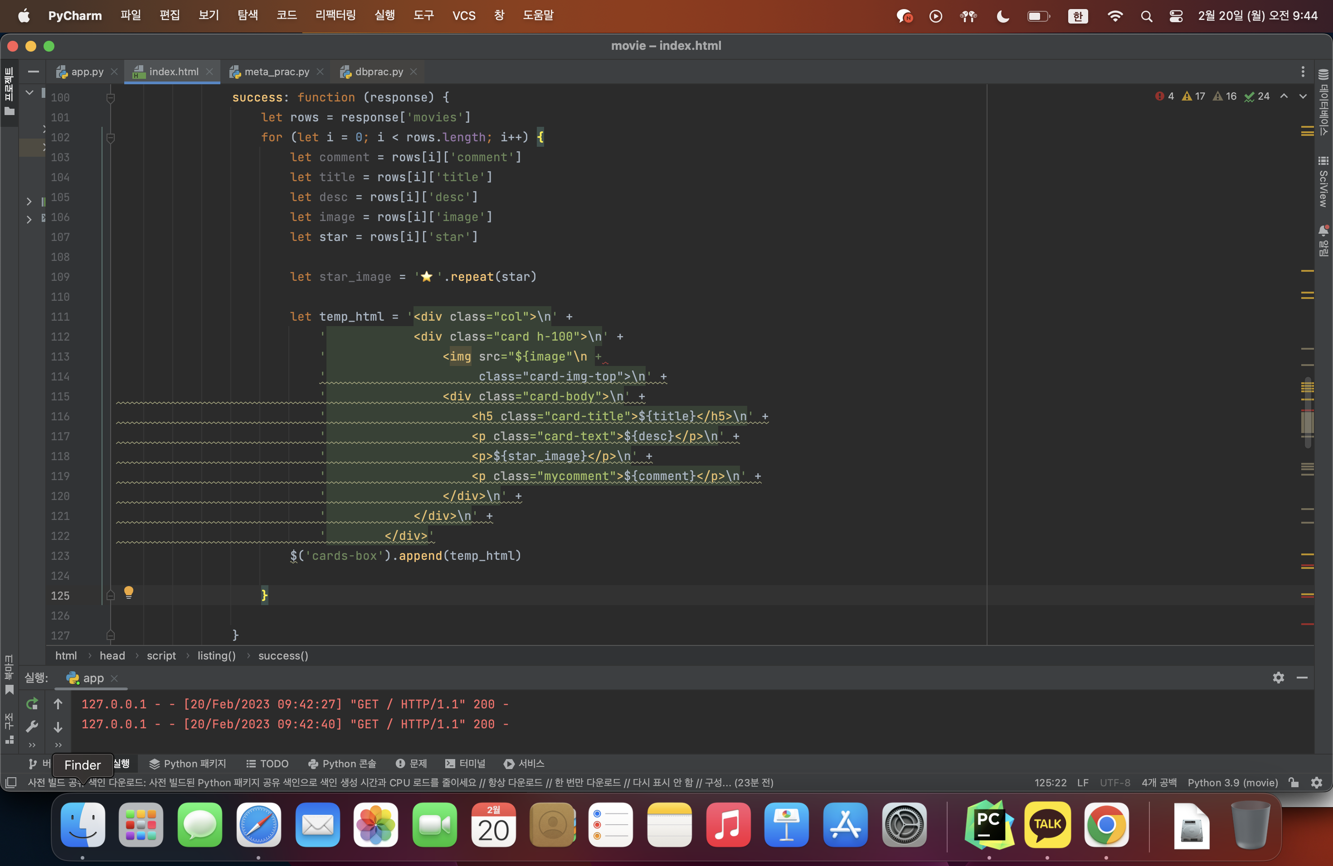
Task: Open Google Chrome from the Dock
Action: click(1106, 825)
